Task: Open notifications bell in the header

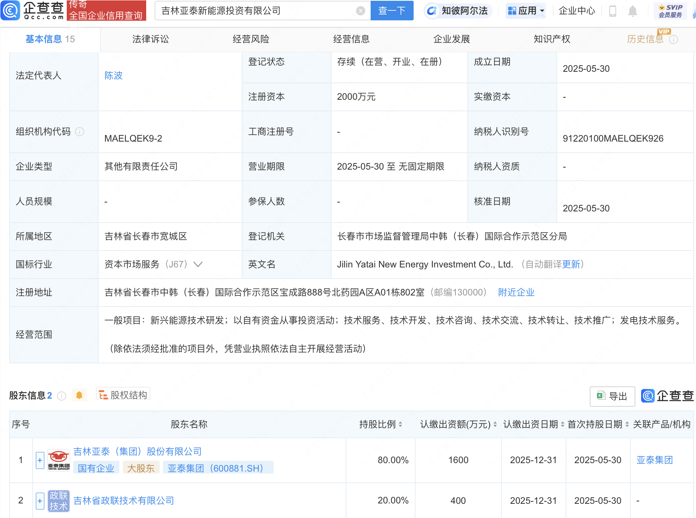Action: (633, 11)
